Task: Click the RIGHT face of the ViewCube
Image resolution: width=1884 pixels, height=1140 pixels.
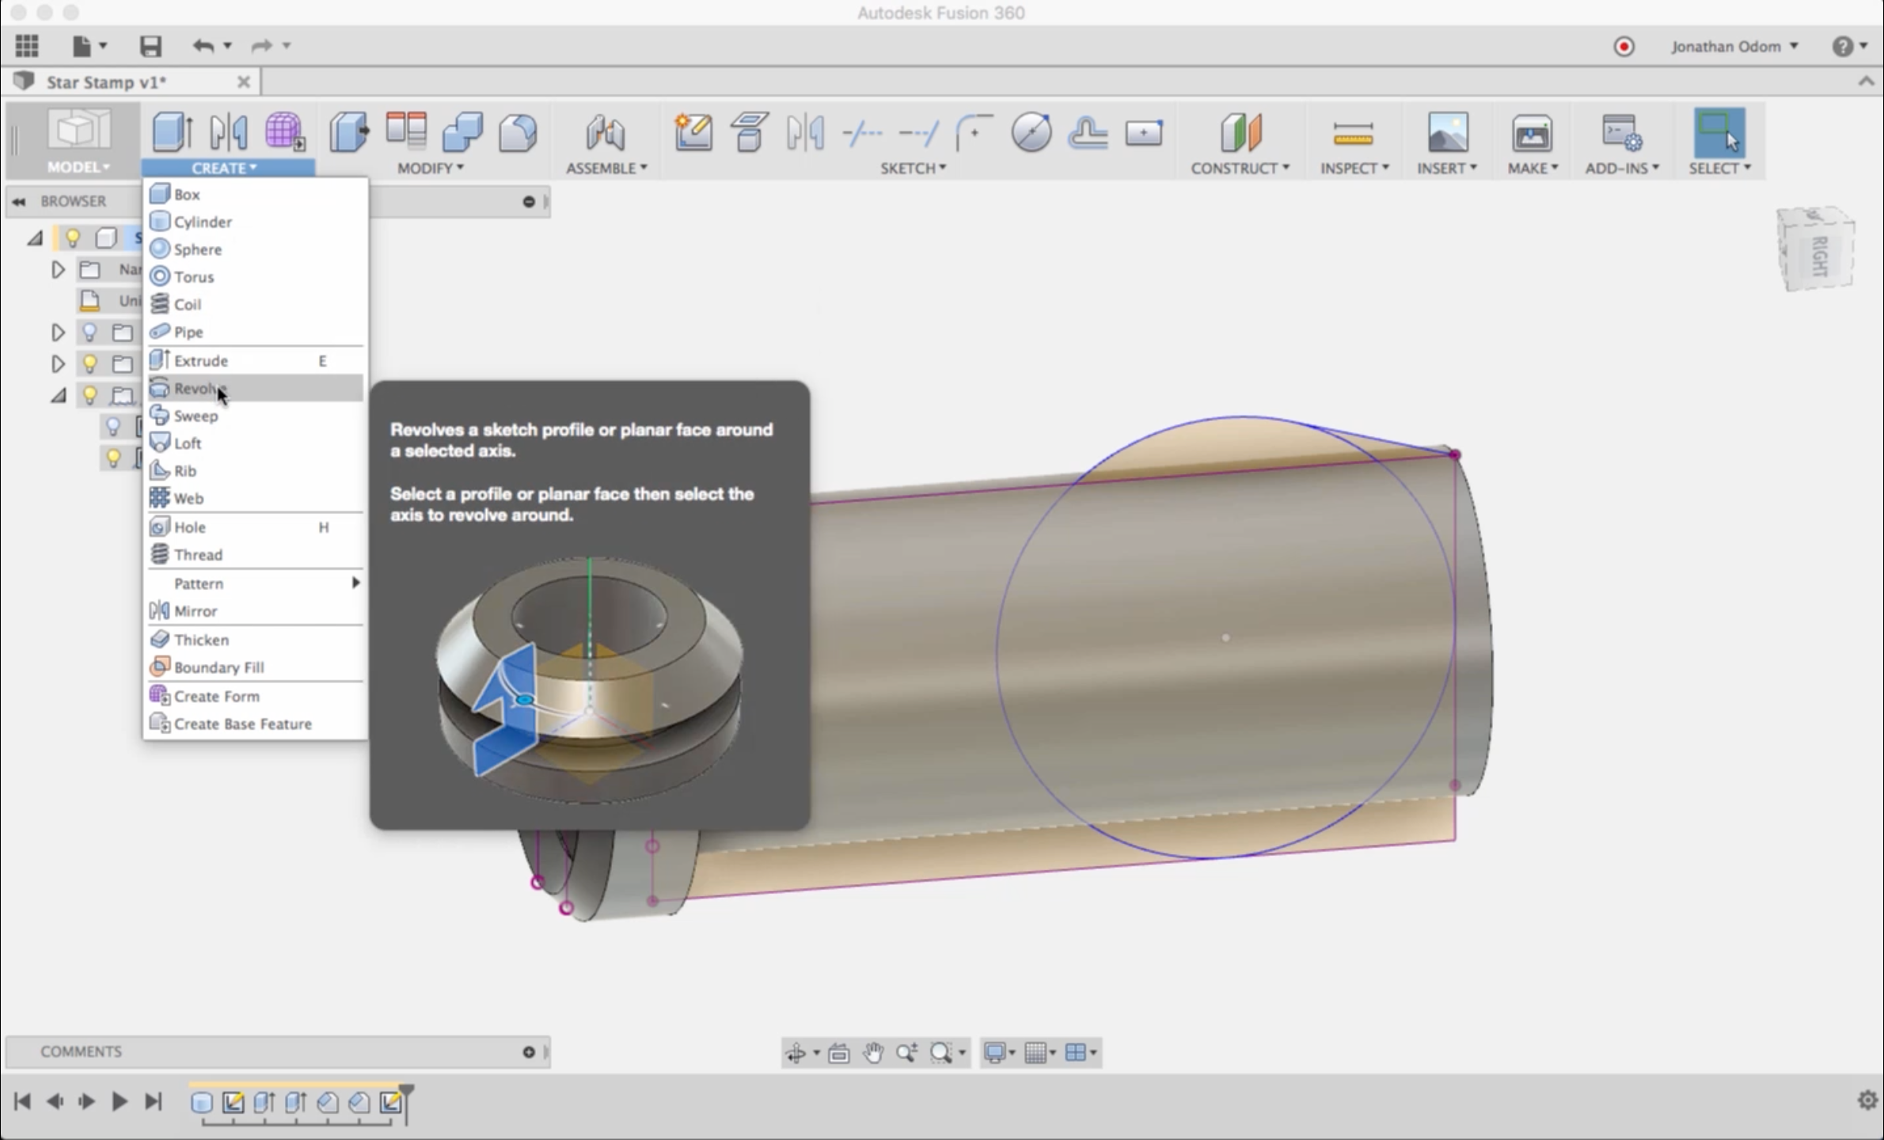Action: click(1819, 255)
